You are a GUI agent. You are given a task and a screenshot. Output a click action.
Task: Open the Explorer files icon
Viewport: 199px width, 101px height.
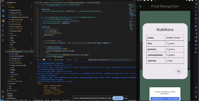click(x=3, y=1)
